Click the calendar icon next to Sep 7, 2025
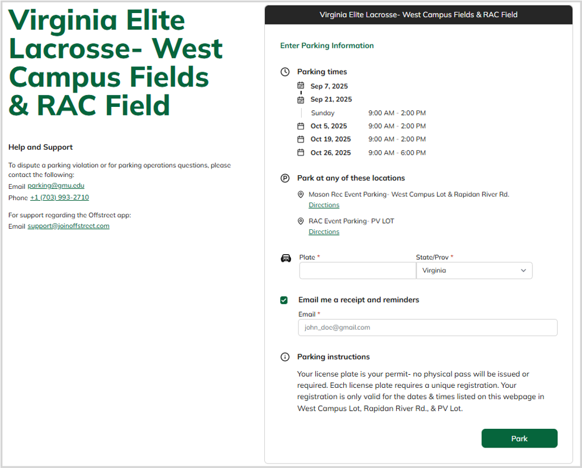Image resolution: width=582 pixels, height=468 pixels. click(301, 86)
